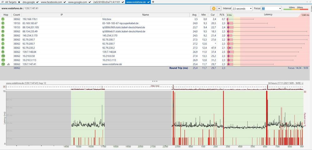Screen dimensions: 312x150
Task: Select IP address 139.7.148.84 in IP column
Action: click(29, 52)
